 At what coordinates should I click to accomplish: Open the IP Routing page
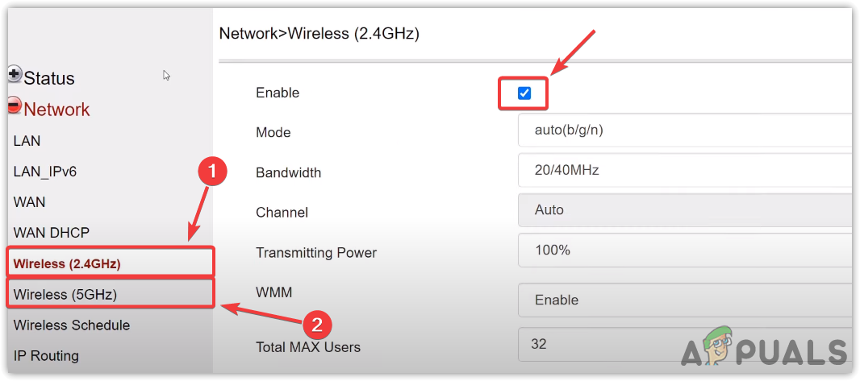[x=46, y=356]
